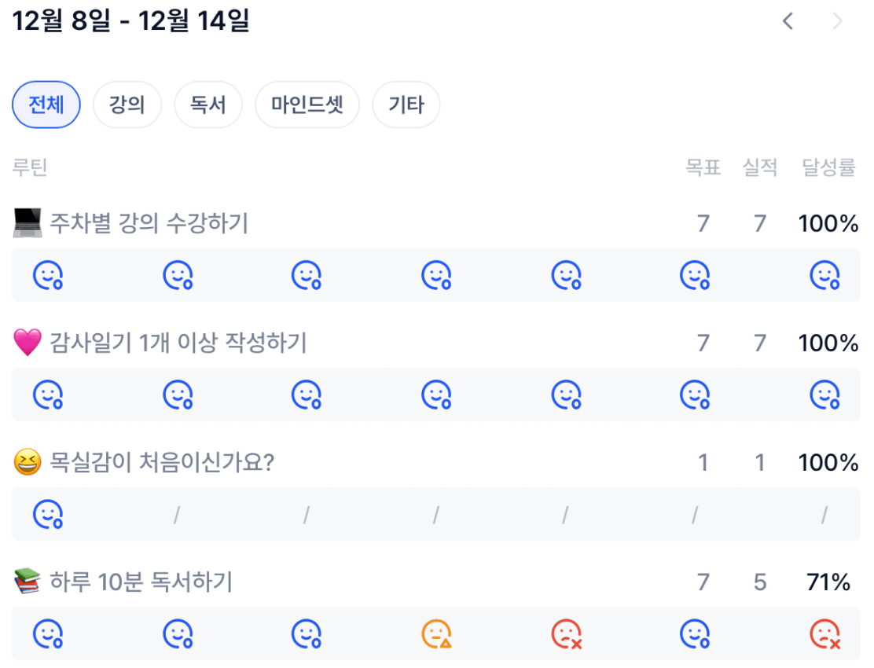The image size is (874, 668).
Task: Toggle first day smiley of 주차별 강의 수강하기
Action: pos(48,275)
